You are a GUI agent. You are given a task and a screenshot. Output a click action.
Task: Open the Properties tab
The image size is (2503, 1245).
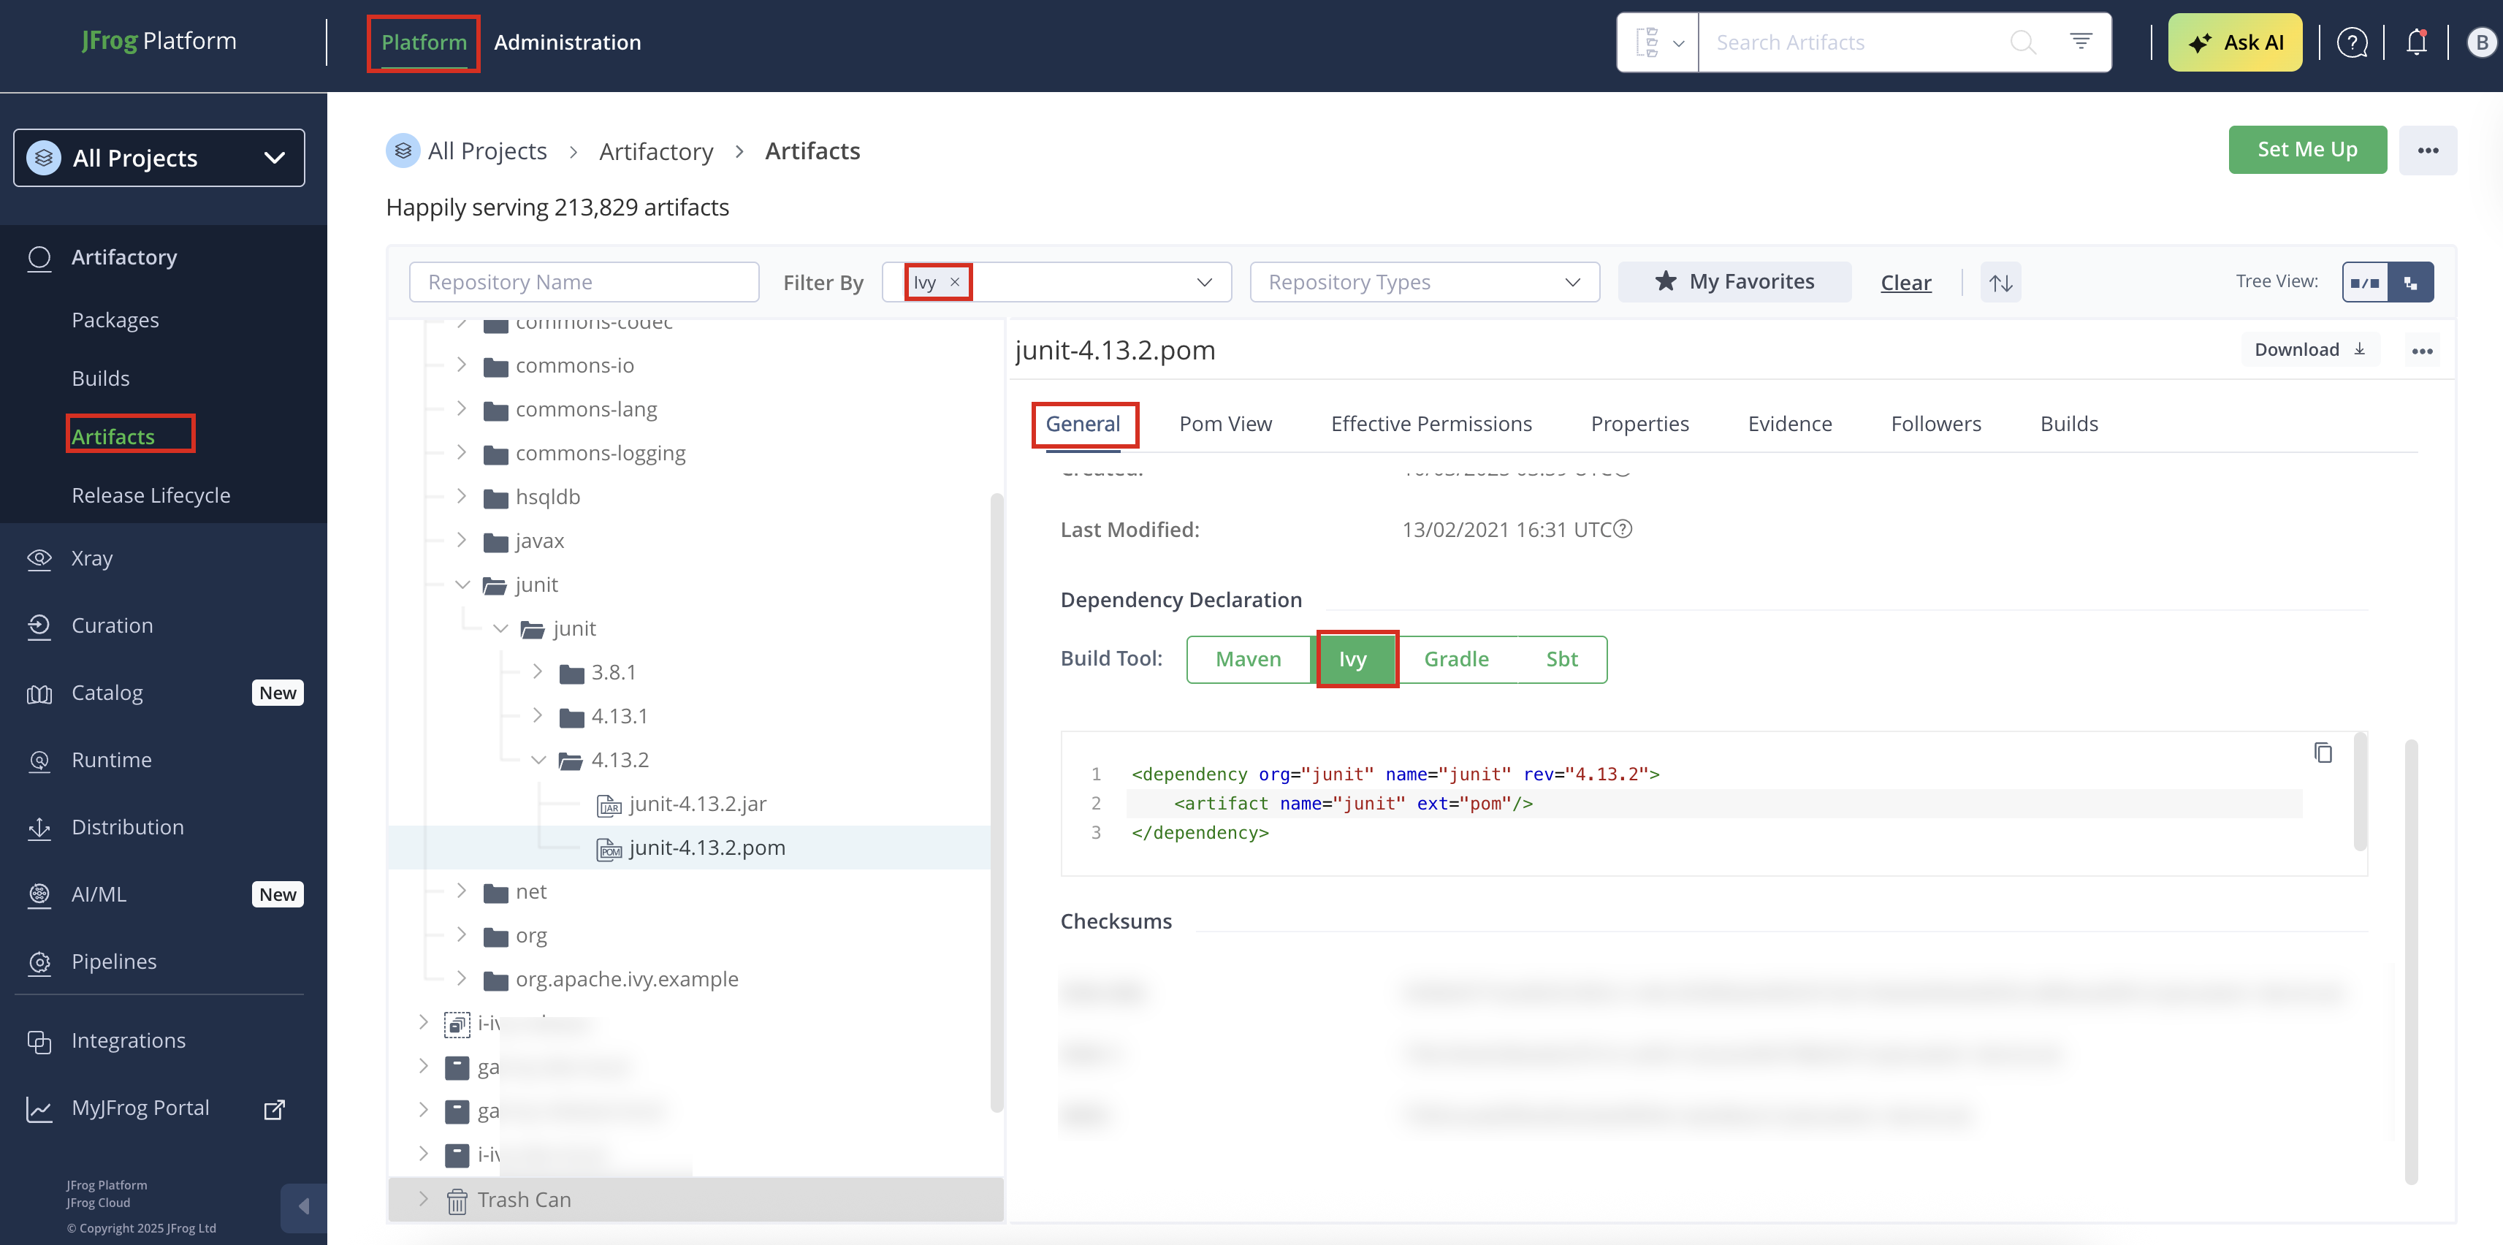coord(1638,424)
